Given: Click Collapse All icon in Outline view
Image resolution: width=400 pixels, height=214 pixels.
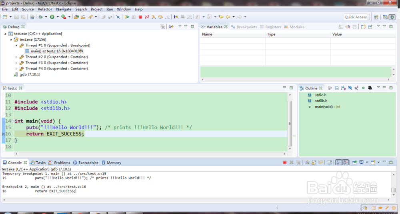Looking at the screenshot, I should pyautogui.click(x=337, y=88).
